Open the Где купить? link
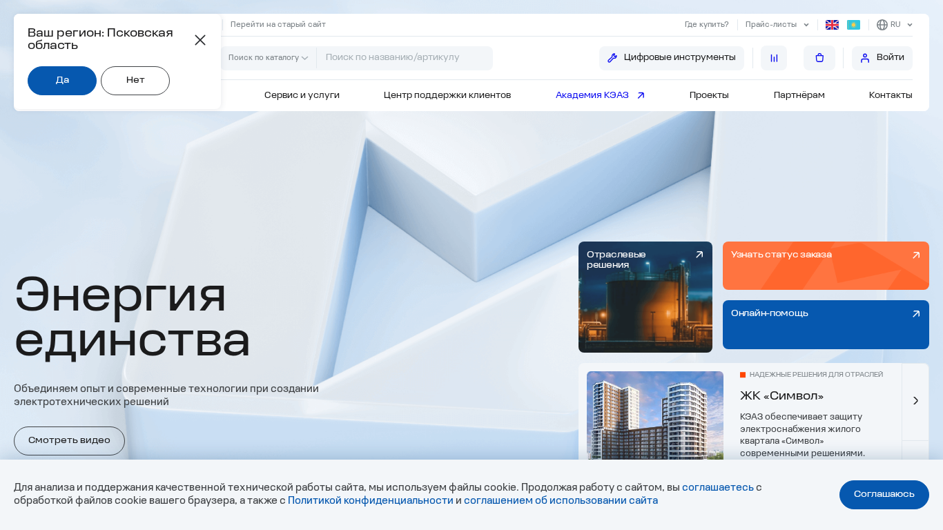Viewport: 943px width, 530px height. (x=707, y=25)
